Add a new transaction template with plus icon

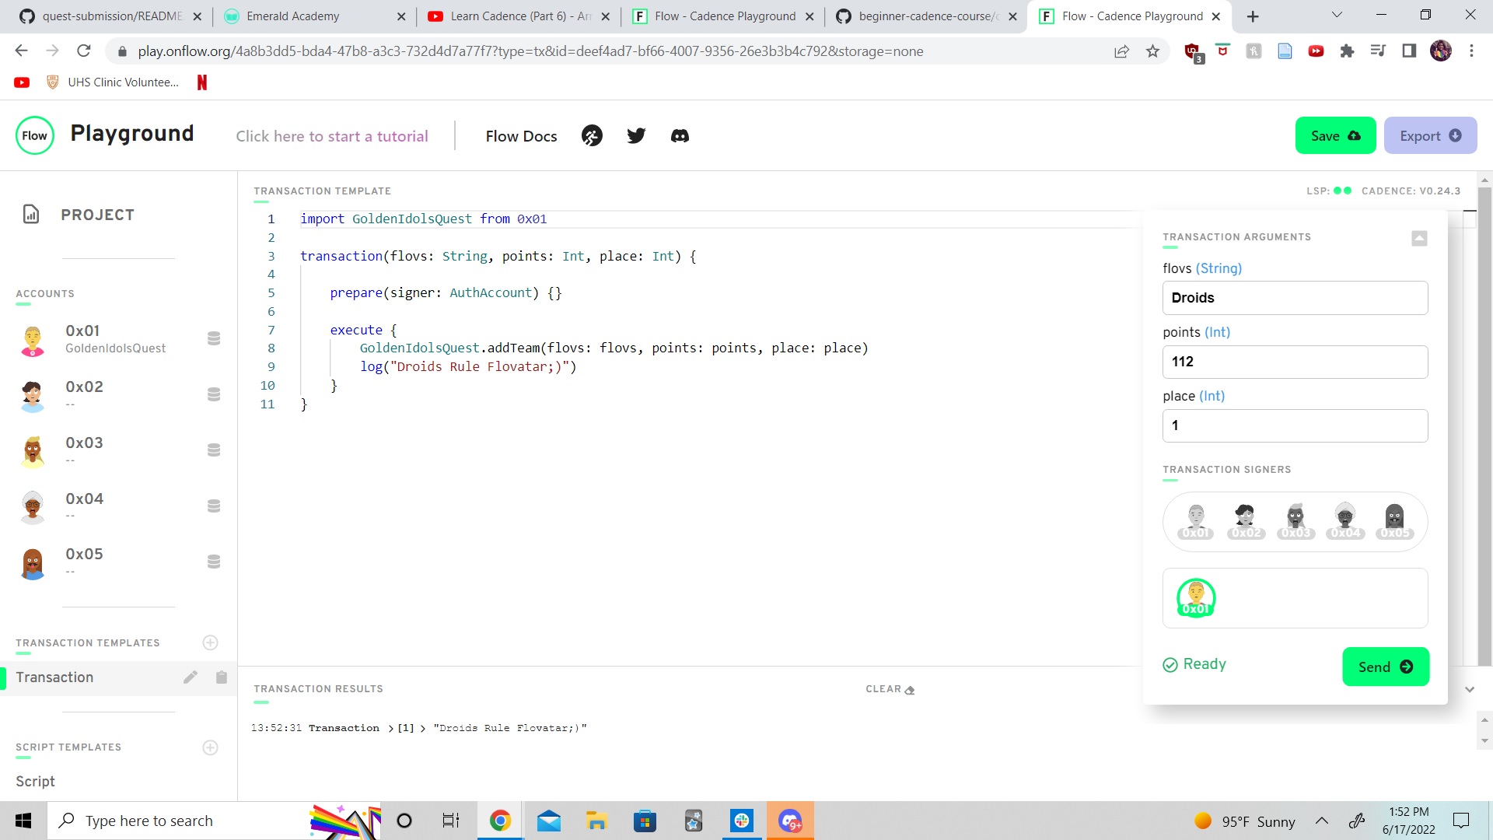210,642
